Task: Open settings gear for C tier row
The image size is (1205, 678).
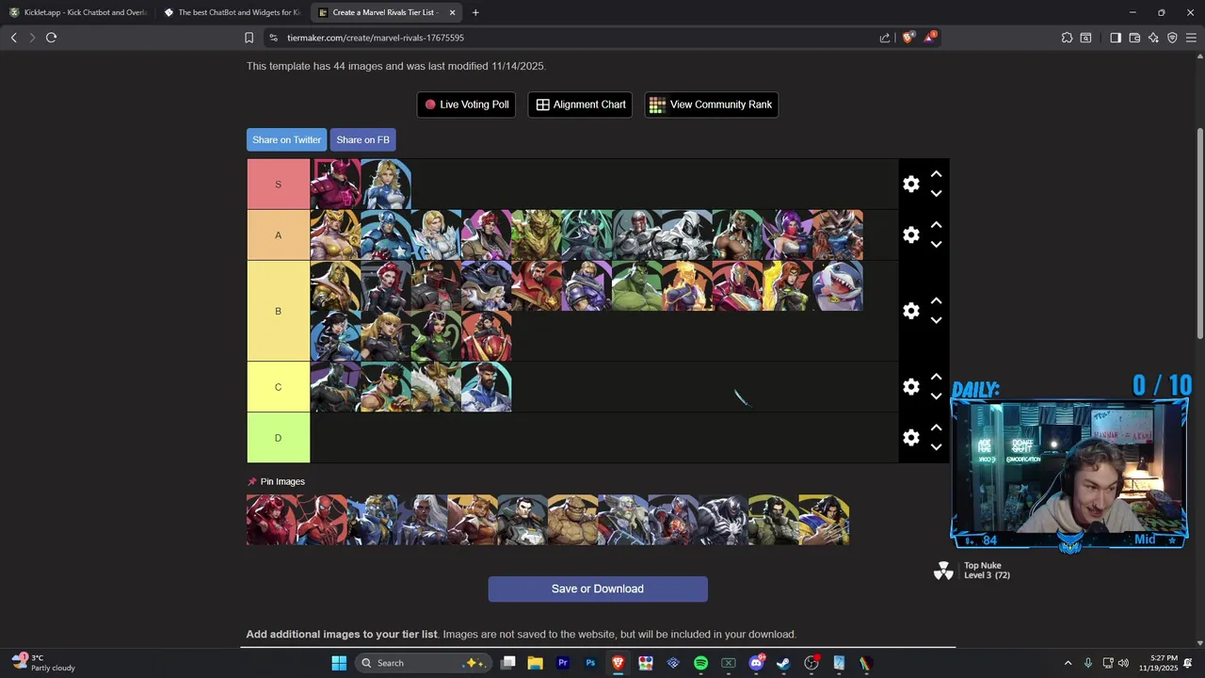Action: [910, 387]
